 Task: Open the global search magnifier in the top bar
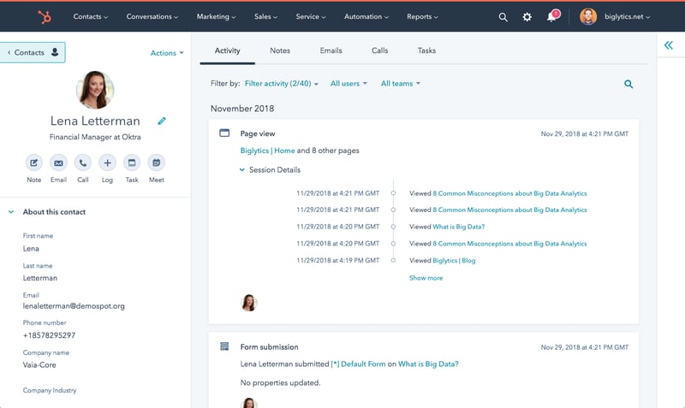coord(503,17)
